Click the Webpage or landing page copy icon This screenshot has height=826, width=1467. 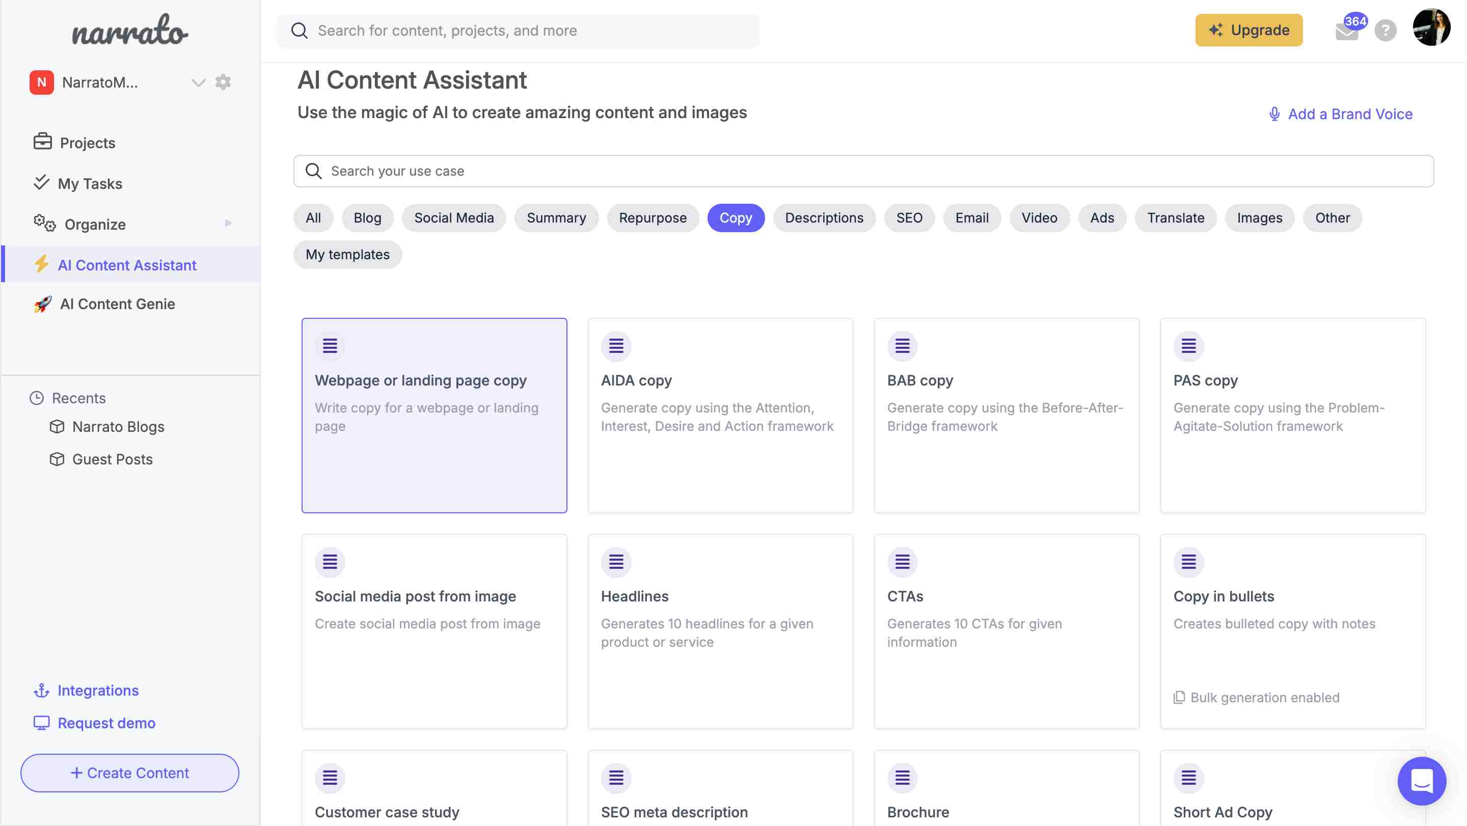[x=330, y=346]
